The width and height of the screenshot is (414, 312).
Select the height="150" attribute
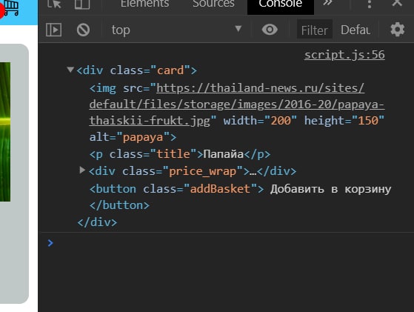(x=344, y=121)
